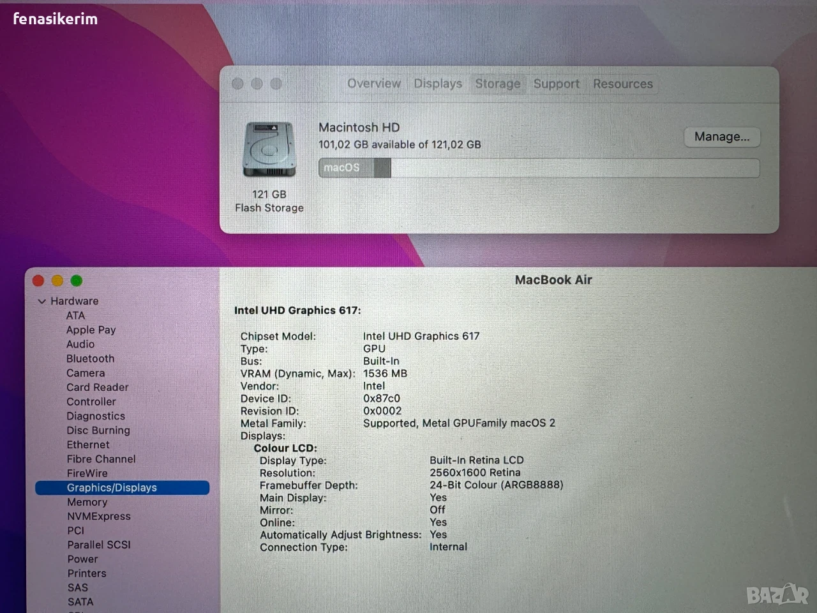
Task: Select NVMExpress in the sidebar
Action: pyautogui.click(x=99, y=516)
